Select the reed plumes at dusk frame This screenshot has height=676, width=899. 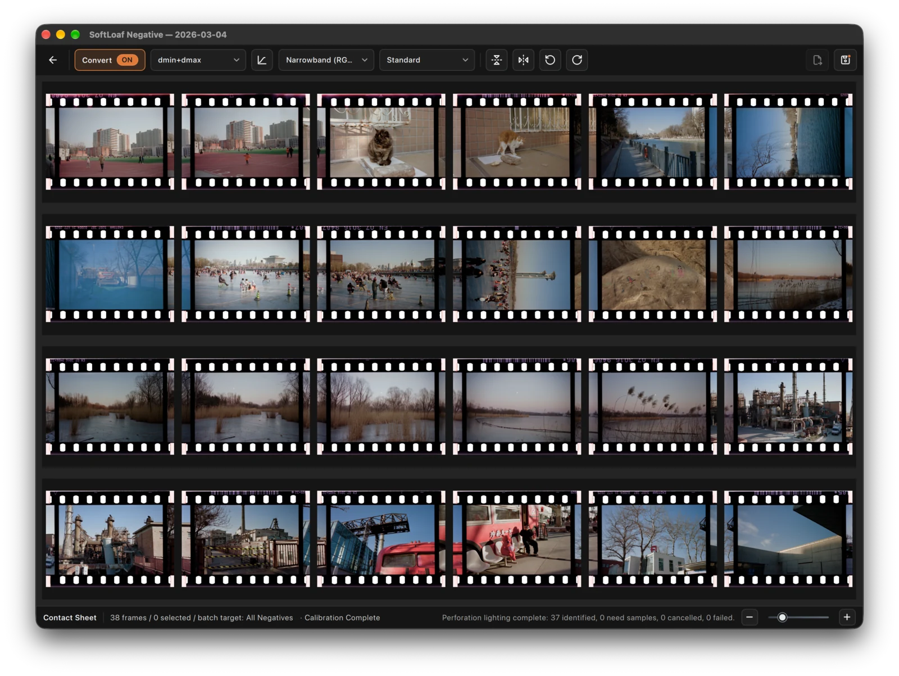653,406
